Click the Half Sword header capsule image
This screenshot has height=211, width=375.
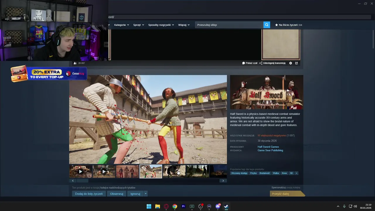tap(267, 92)
